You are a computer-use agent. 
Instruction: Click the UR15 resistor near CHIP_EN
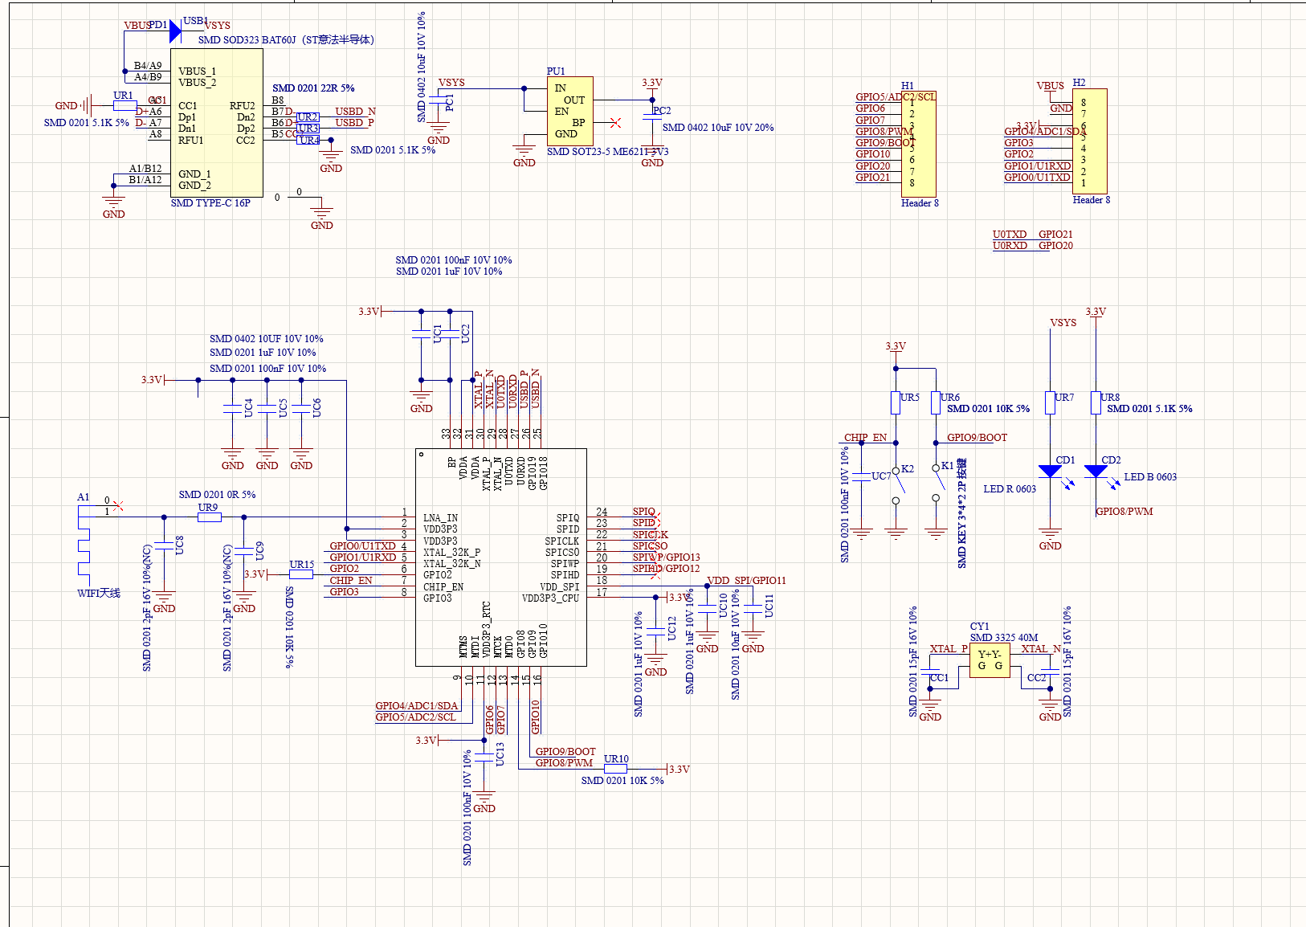(x=301, y=574)
